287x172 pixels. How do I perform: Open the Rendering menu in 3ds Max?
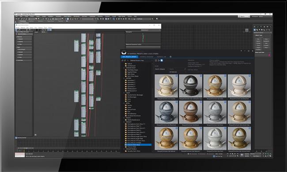(76, 16)
